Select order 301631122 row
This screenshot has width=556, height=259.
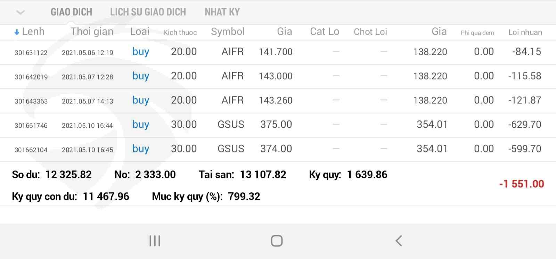tap(31, 53)
